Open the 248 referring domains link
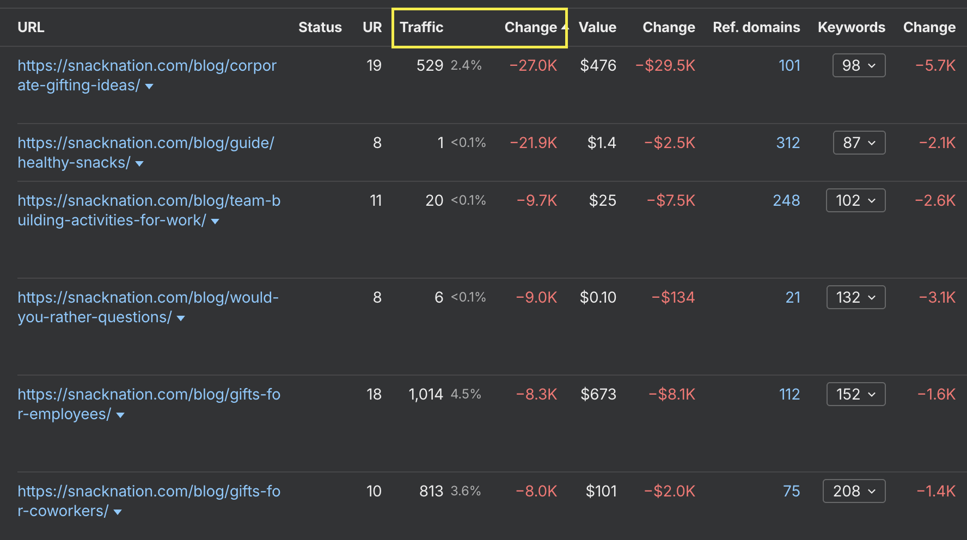This screenshot has height=540, width=967. click(786, 200)
